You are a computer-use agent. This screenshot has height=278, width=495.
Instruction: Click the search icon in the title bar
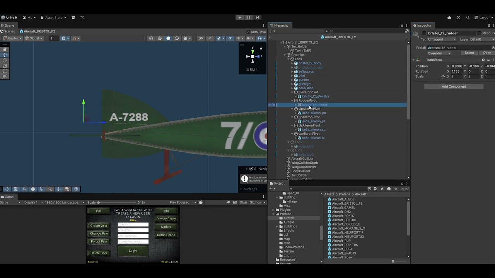pos(468,17)
